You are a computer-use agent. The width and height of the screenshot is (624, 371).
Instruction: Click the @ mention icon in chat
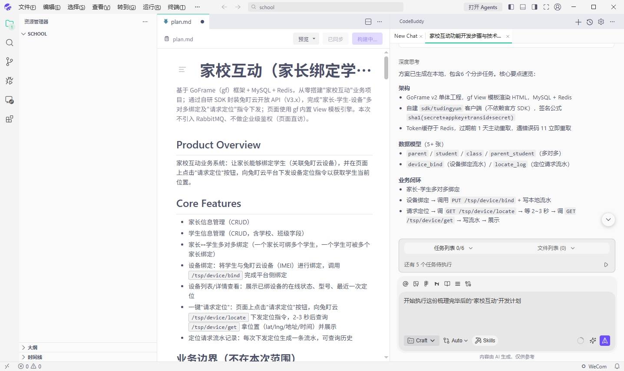[x=406, y=284]
